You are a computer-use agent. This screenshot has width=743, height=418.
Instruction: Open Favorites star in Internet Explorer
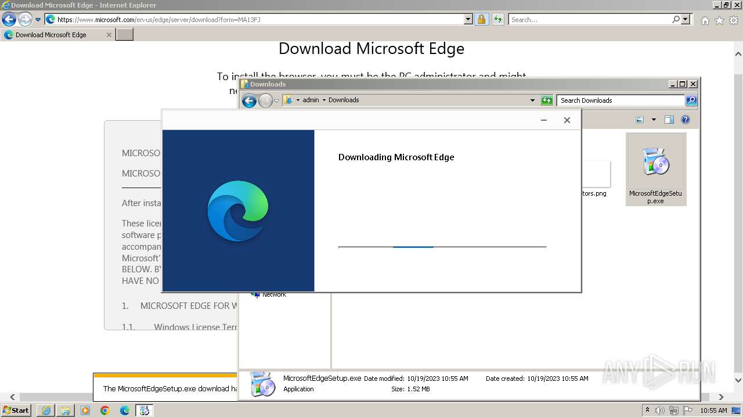click(x=719, y=20)
